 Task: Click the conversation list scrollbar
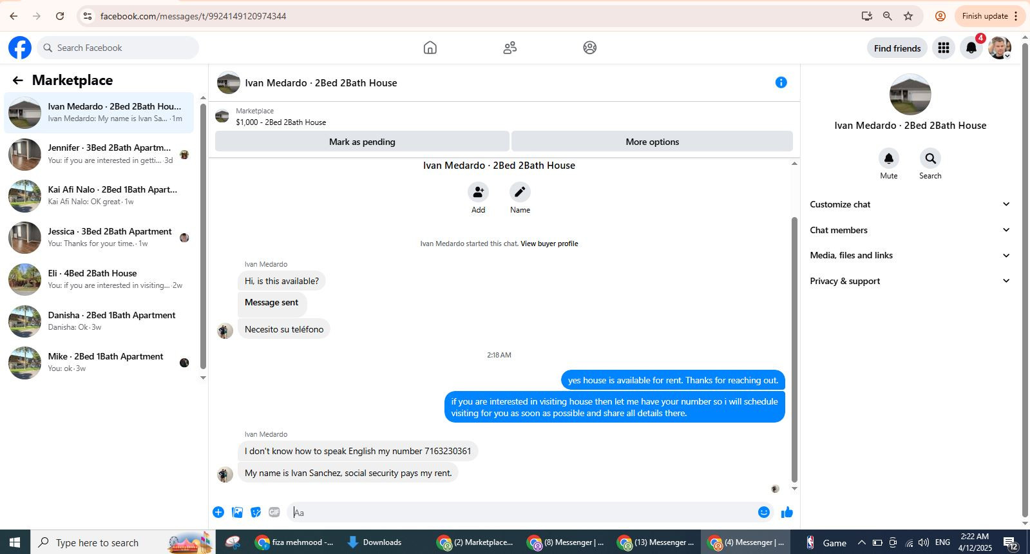(203, 236)
